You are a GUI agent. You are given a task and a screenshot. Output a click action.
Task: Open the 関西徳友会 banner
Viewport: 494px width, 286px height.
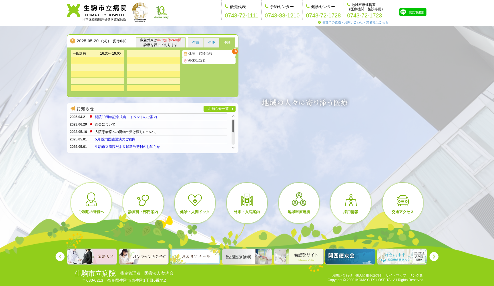pyautogui.click(x=350, y=257)
